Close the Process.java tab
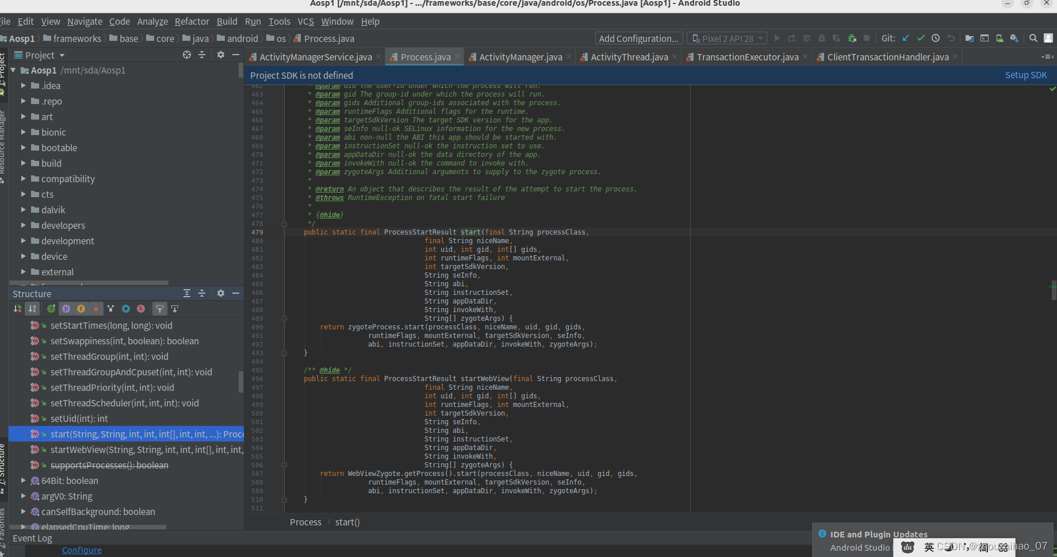Screen dimensions: 1057x557 457,56
